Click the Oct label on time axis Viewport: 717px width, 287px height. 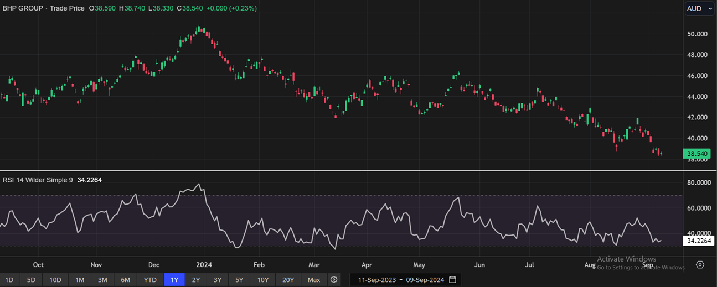coord(38,265)
